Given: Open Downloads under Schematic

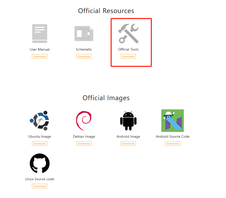Looking at the screenshot, I should point(84,56).
